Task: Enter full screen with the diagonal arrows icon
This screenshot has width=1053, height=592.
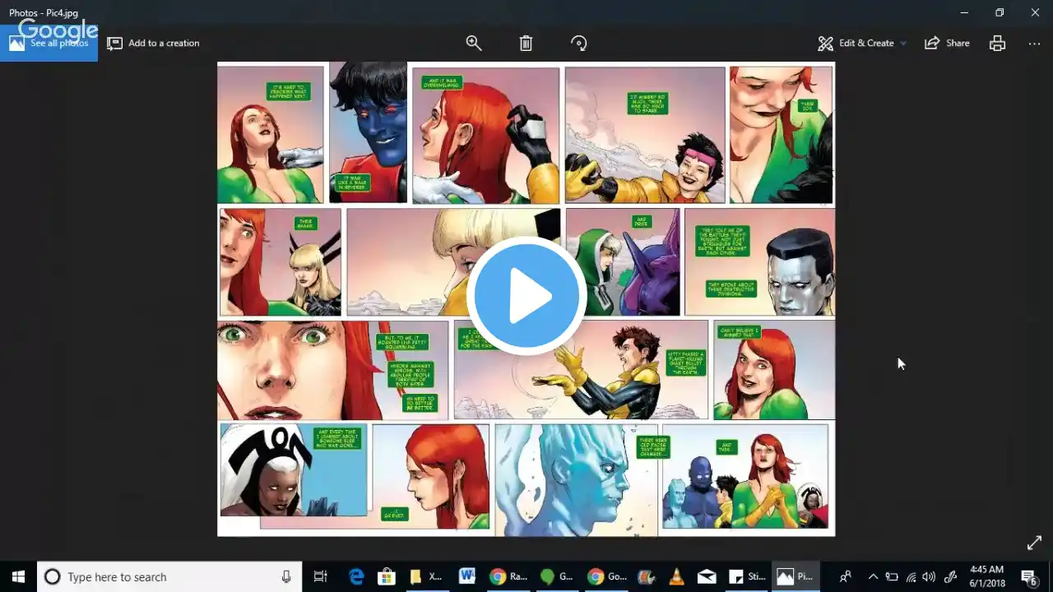Action: click(x=1034, y=543)
